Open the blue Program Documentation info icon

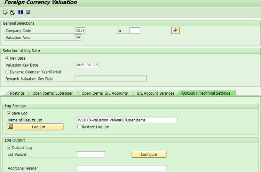tap(20, 12)
